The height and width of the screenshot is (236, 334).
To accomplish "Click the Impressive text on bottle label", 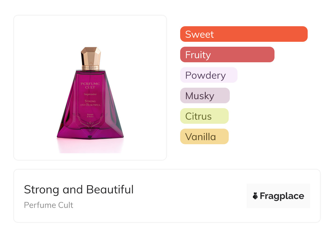I will point(90,94).
